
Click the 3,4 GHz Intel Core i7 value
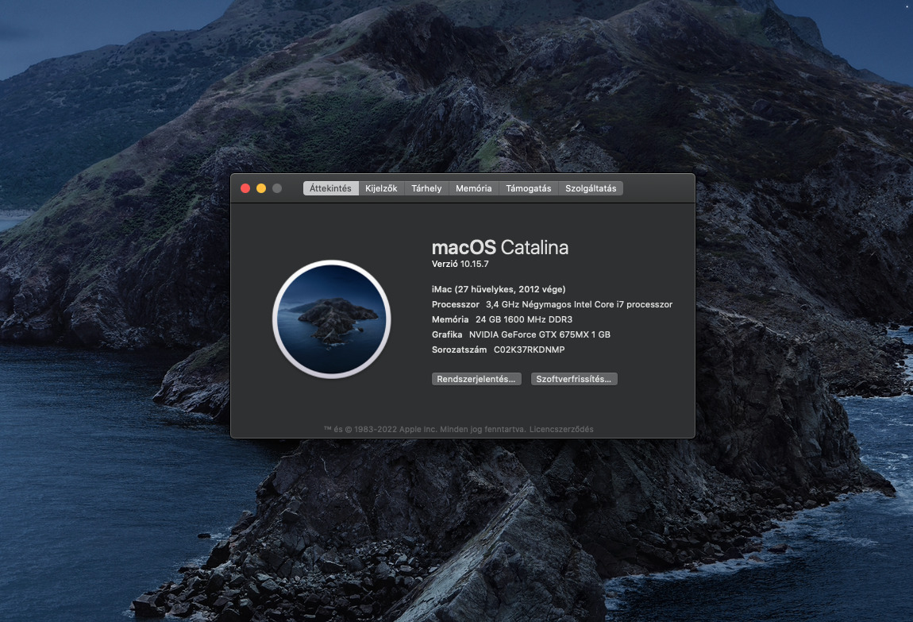click(x=579, y=304)
